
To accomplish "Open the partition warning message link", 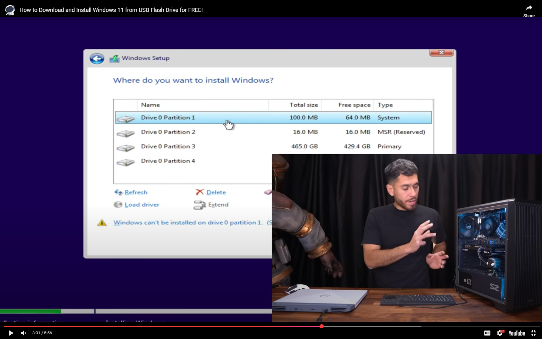I will point(193,222).
